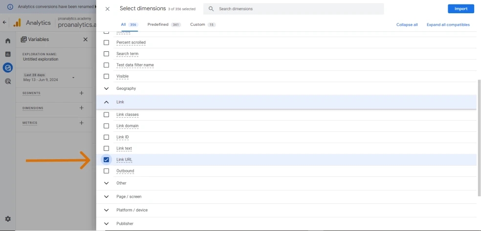The width and height of the screenshot is (481, 231).
Task: Click the info icon in notification bar
Action: click(x=10, y=6)
